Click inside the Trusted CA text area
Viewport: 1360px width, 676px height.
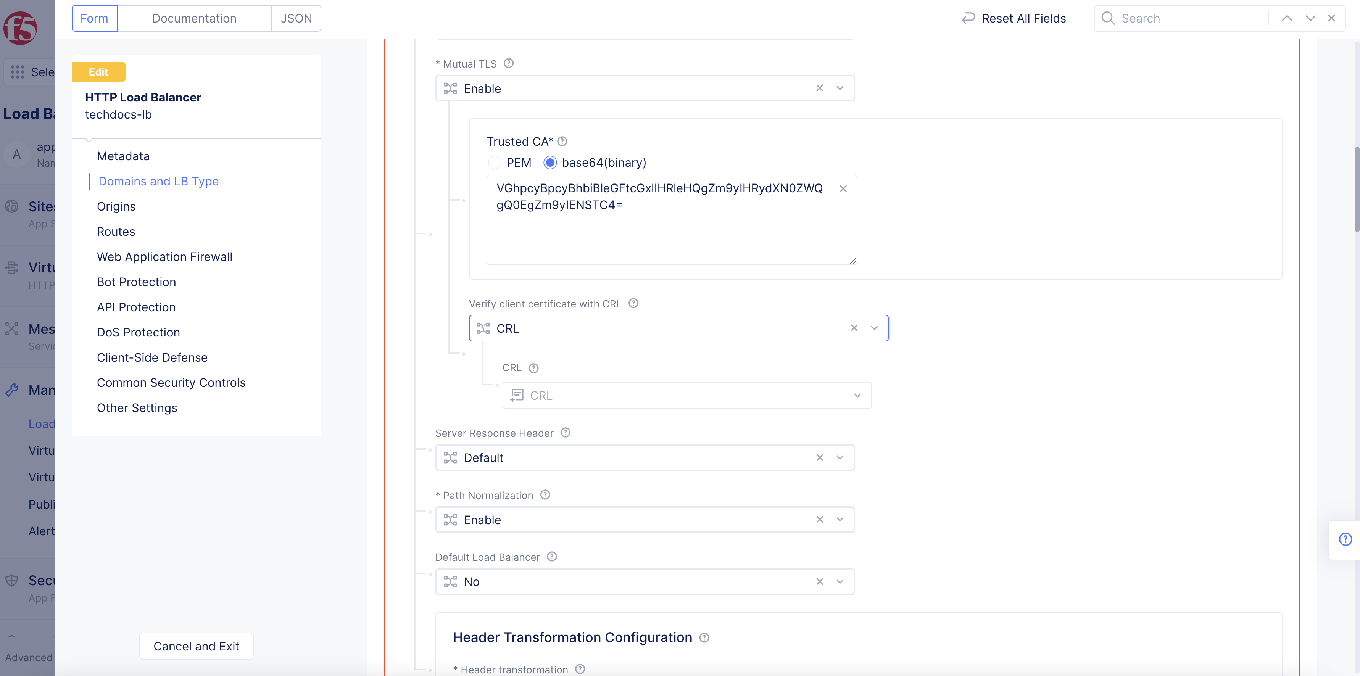click(671, 220)
